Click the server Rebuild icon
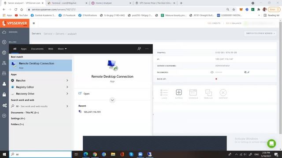This screenshot has width=282, height=158. [x=208, y=94]
